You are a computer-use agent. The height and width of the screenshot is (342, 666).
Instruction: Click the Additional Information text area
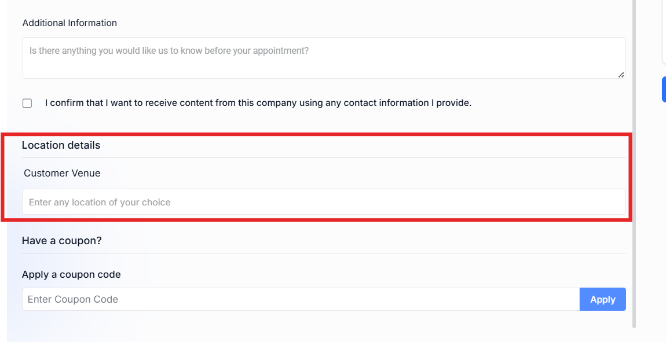[323, 58]
